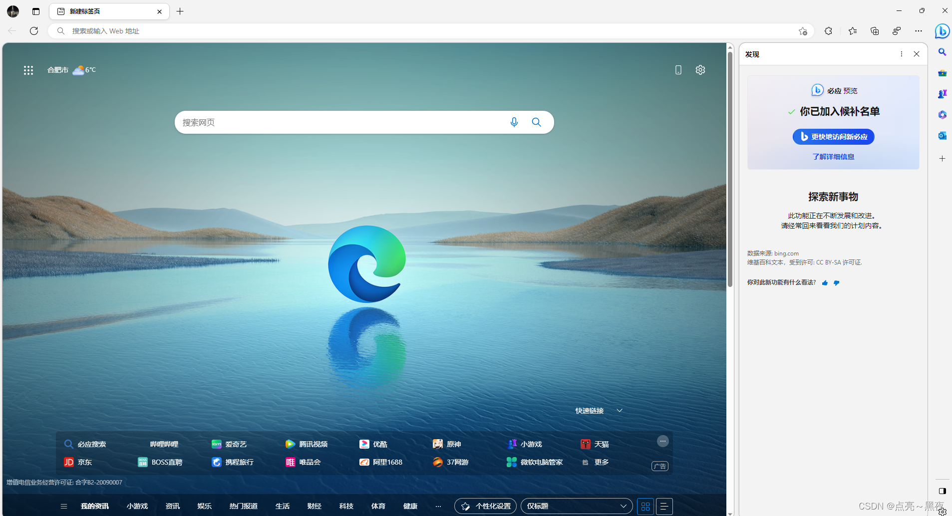Click the 更快地访问新必应 button
The height and width of the screenshot is (516, 952).
[x=834, y=137]
